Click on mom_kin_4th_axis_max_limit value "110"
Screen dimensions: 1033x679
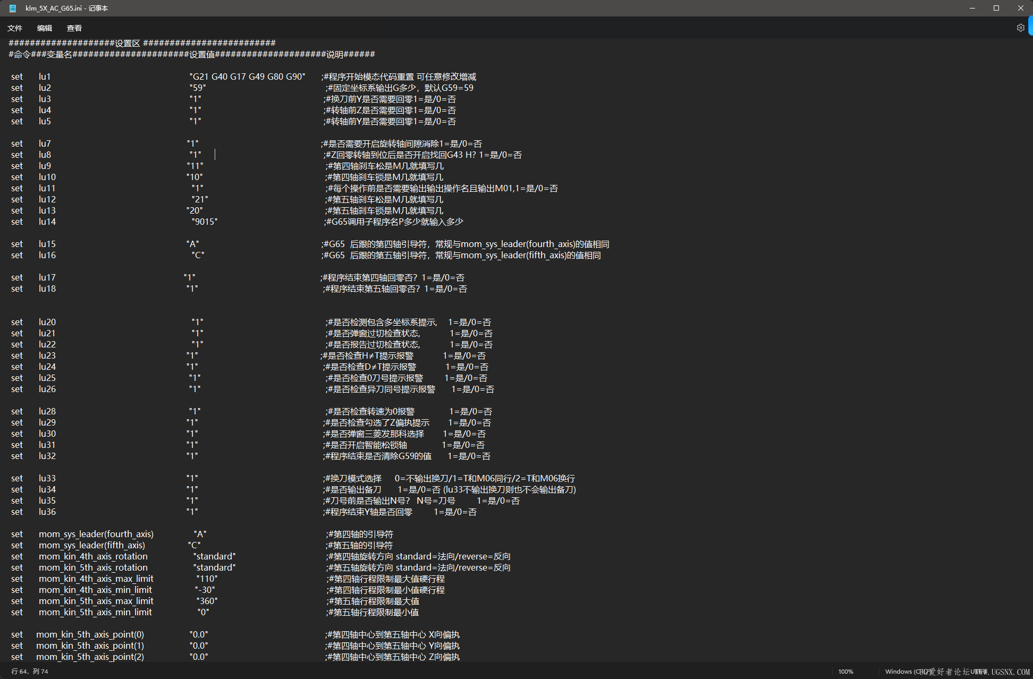tap(207, 579)
